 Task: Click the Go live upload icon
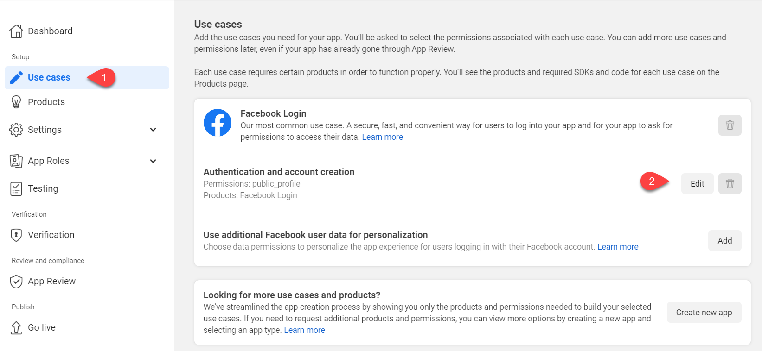coord(16,327)
